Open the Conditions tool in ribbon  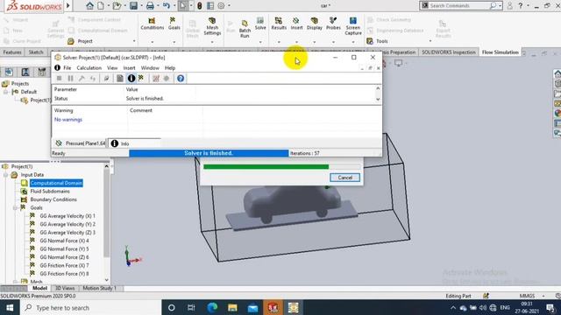[x=152, y=24]
